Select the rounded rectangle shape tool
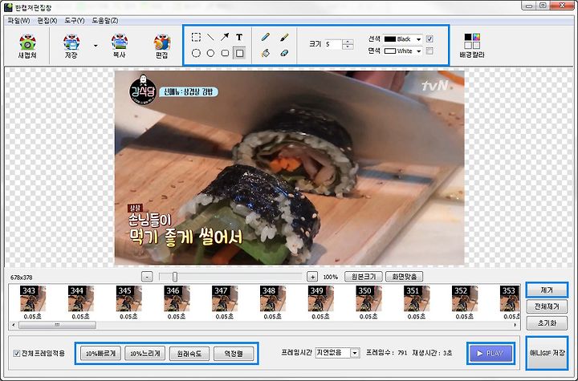 click(225, 53)
